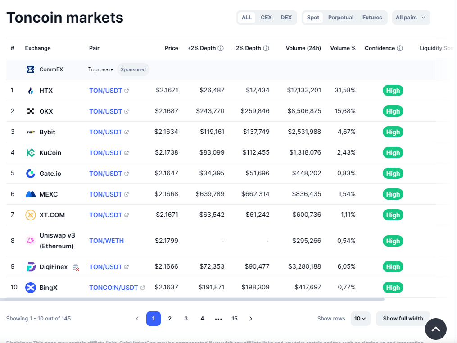Screen dimensions: 457x343
Task: Select the CEX filter toggle
Action: point(266,18)
